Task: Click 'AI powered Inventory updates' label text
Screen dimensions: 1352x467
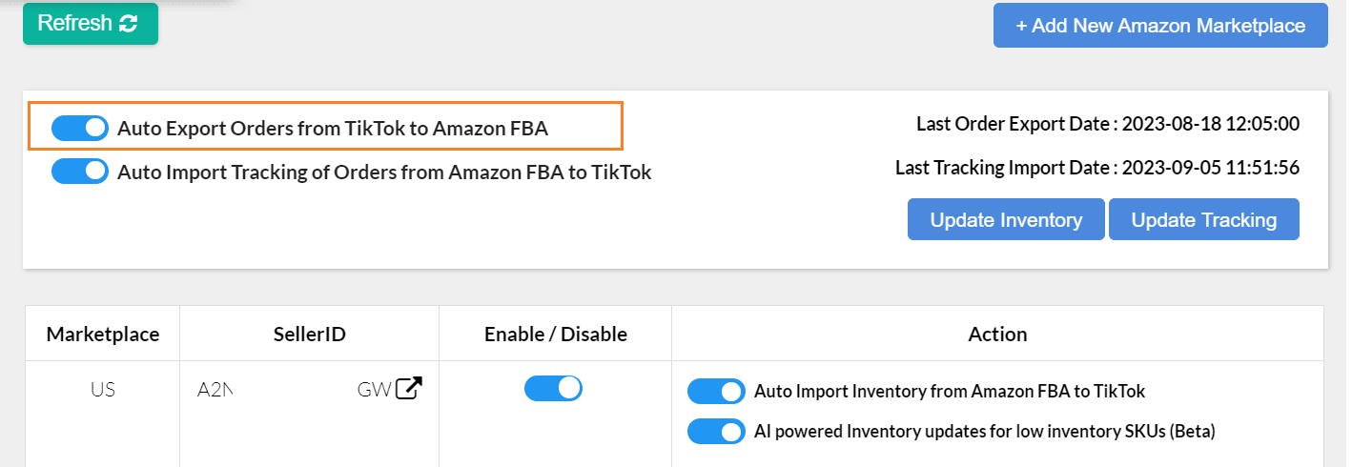Action: tap(984, 431)
